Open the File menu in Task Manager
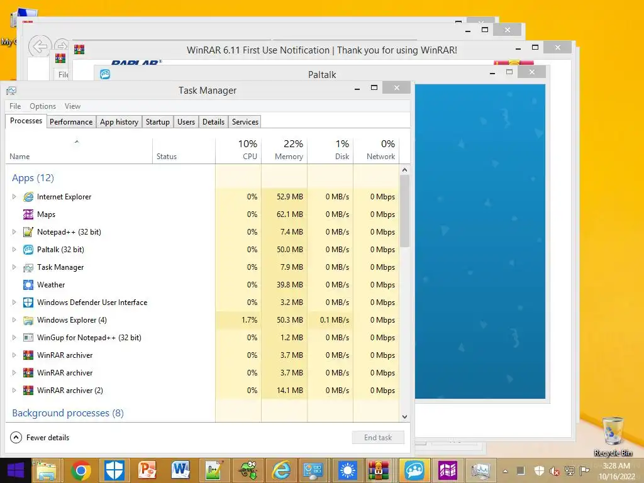The height and width of the screenshot is (483, 644). click(x=15, y=106)
